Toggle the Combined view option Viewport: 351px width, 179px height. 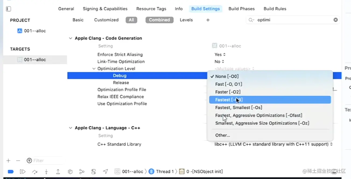(159, 20)
